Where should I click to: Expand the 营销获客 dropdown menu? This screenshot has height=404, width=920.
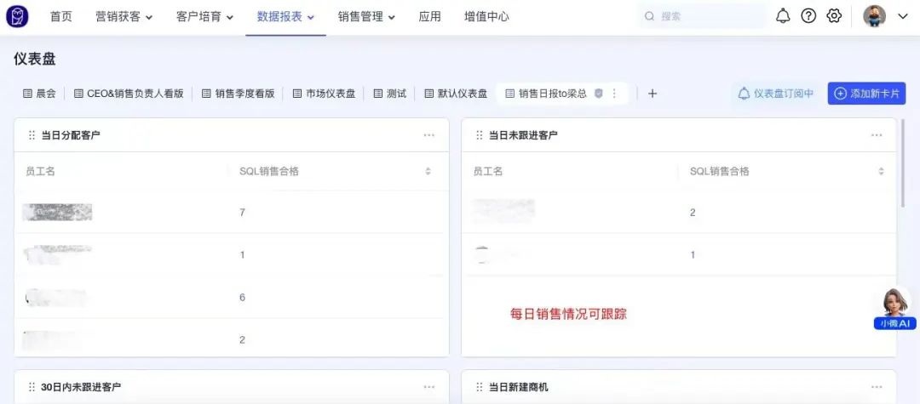click(x=124, y=16)
